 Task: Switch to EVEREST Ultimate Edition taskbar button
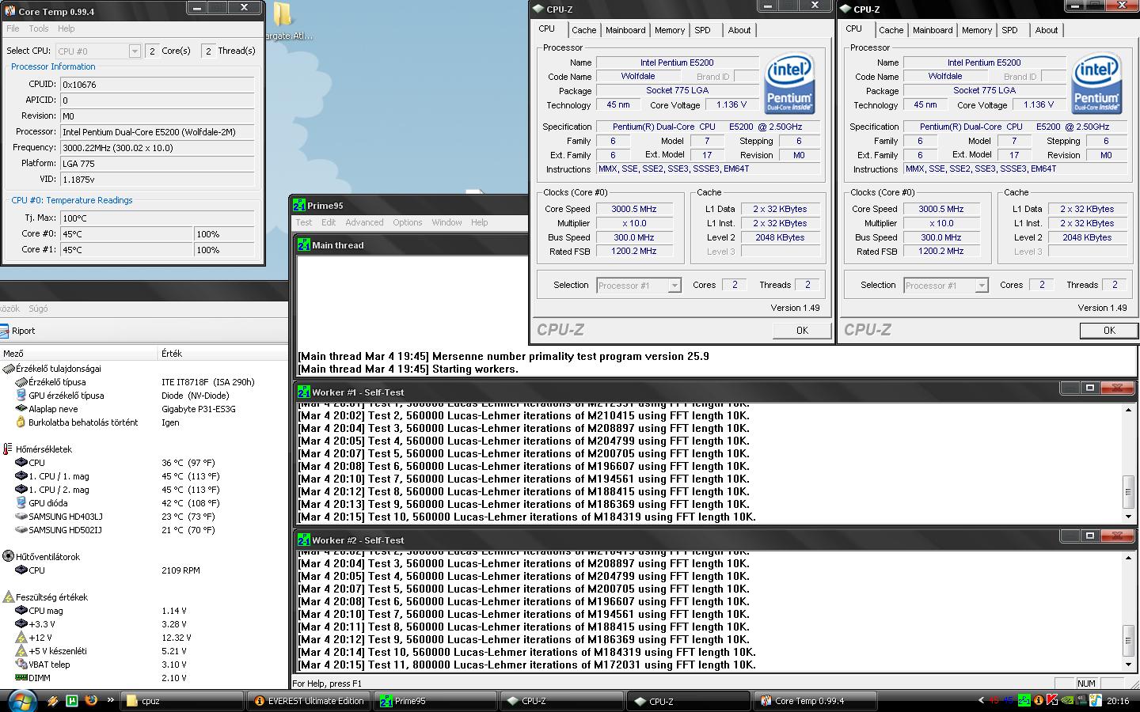point(309,701)
